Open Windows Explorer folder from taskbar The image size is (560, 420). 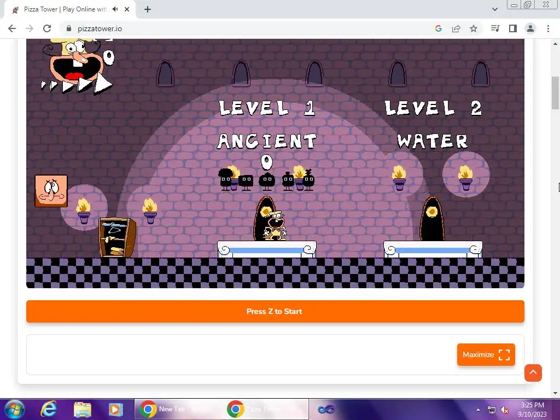[x=83, y=409]
